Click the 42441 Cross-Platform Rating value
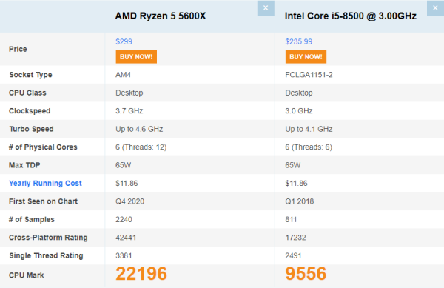This screenshot has width=444, height=288. coord(126,238)
